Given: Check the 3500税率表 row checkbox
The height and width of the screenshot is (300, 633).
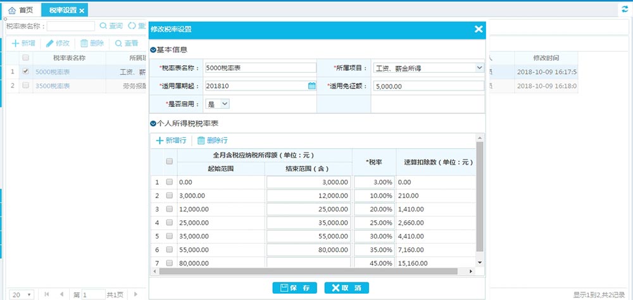Looking at the screenshot, I should [x=26, y=85].
